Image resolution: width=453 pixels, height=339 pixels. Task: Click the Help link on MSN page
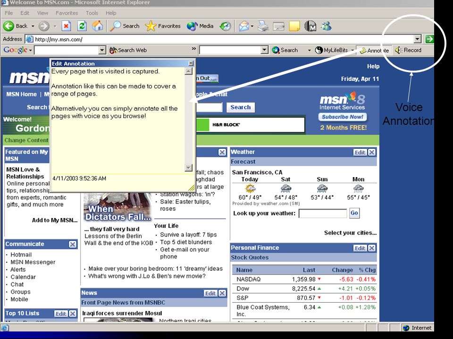pos(373,66)
